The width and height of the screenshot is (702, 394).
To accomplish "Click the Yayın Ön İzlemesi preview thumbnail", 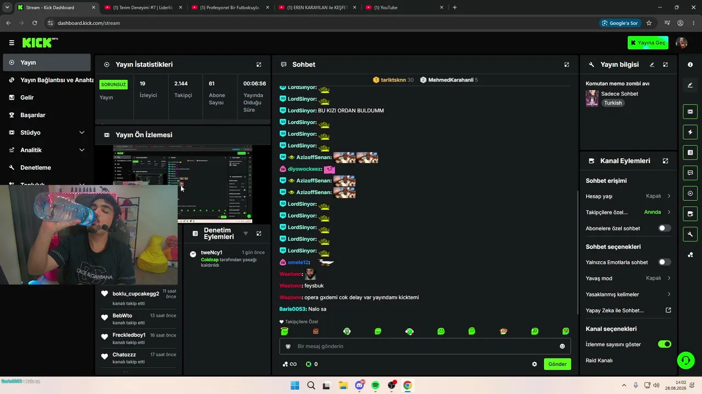I will (183, 184).
